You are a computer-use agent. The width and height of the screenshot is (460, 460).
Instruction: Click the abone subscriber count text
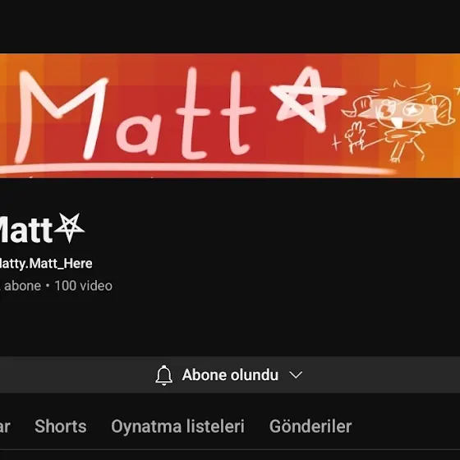(x=21, y=286)
